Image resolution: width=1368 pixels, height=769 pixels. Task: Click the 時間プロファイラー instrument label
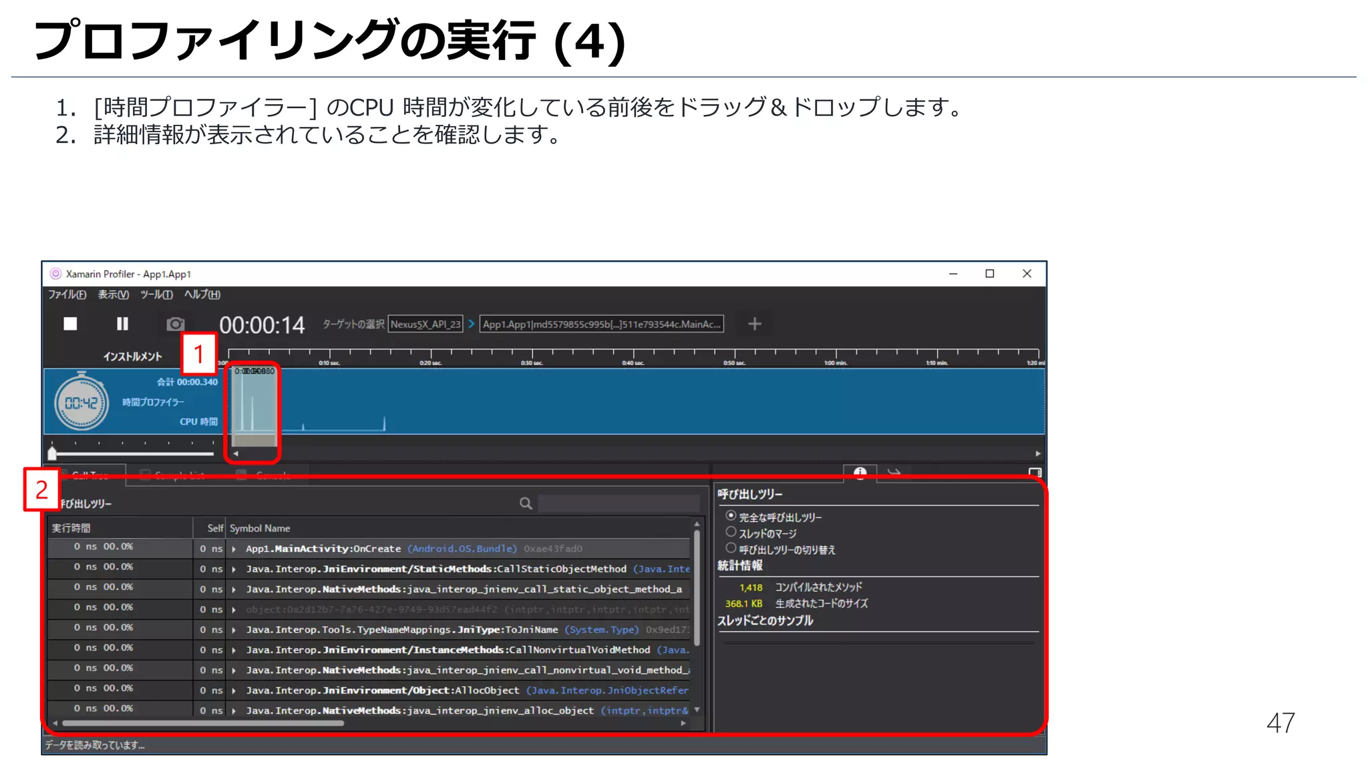point(153,402)
